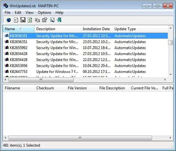This screenshot has height=151, width=176.
Task: Click the copy selected items toolbar icon
Action: coord(37,20)
